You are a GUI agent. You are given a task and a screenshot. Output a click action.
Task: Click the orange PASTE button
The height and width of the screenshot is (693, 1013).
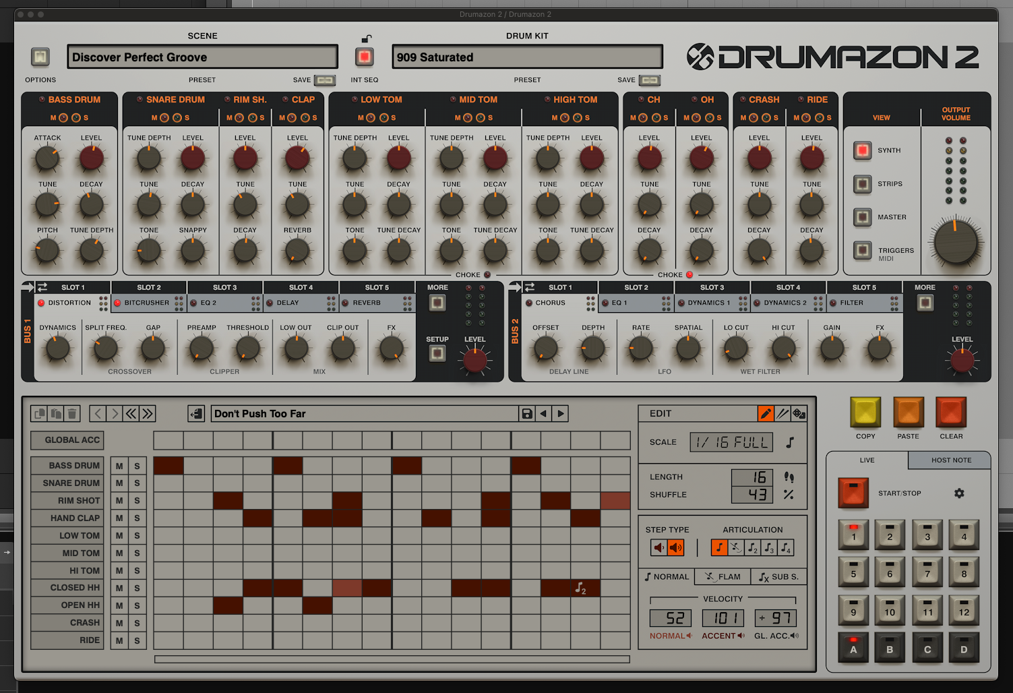click(x=908, y=413)
